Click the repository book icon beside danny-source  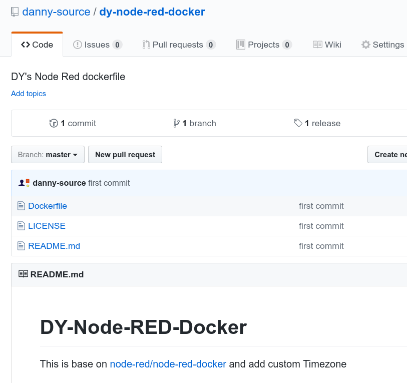tap(15, 12)
